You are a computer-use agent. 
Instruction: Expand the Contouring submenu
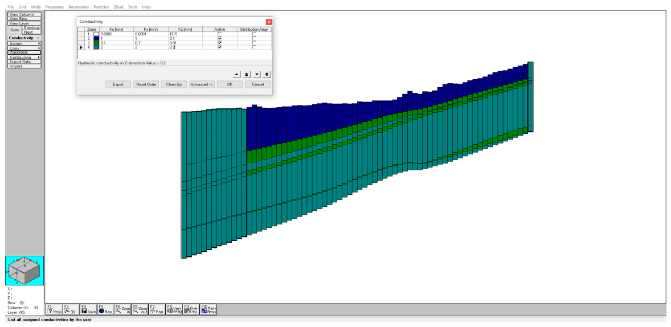(24, 57)
